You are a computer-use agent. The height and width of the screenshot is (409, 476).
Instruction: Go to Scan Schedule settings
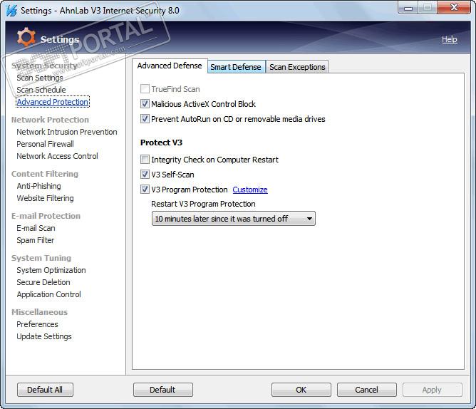pos(41,90)
